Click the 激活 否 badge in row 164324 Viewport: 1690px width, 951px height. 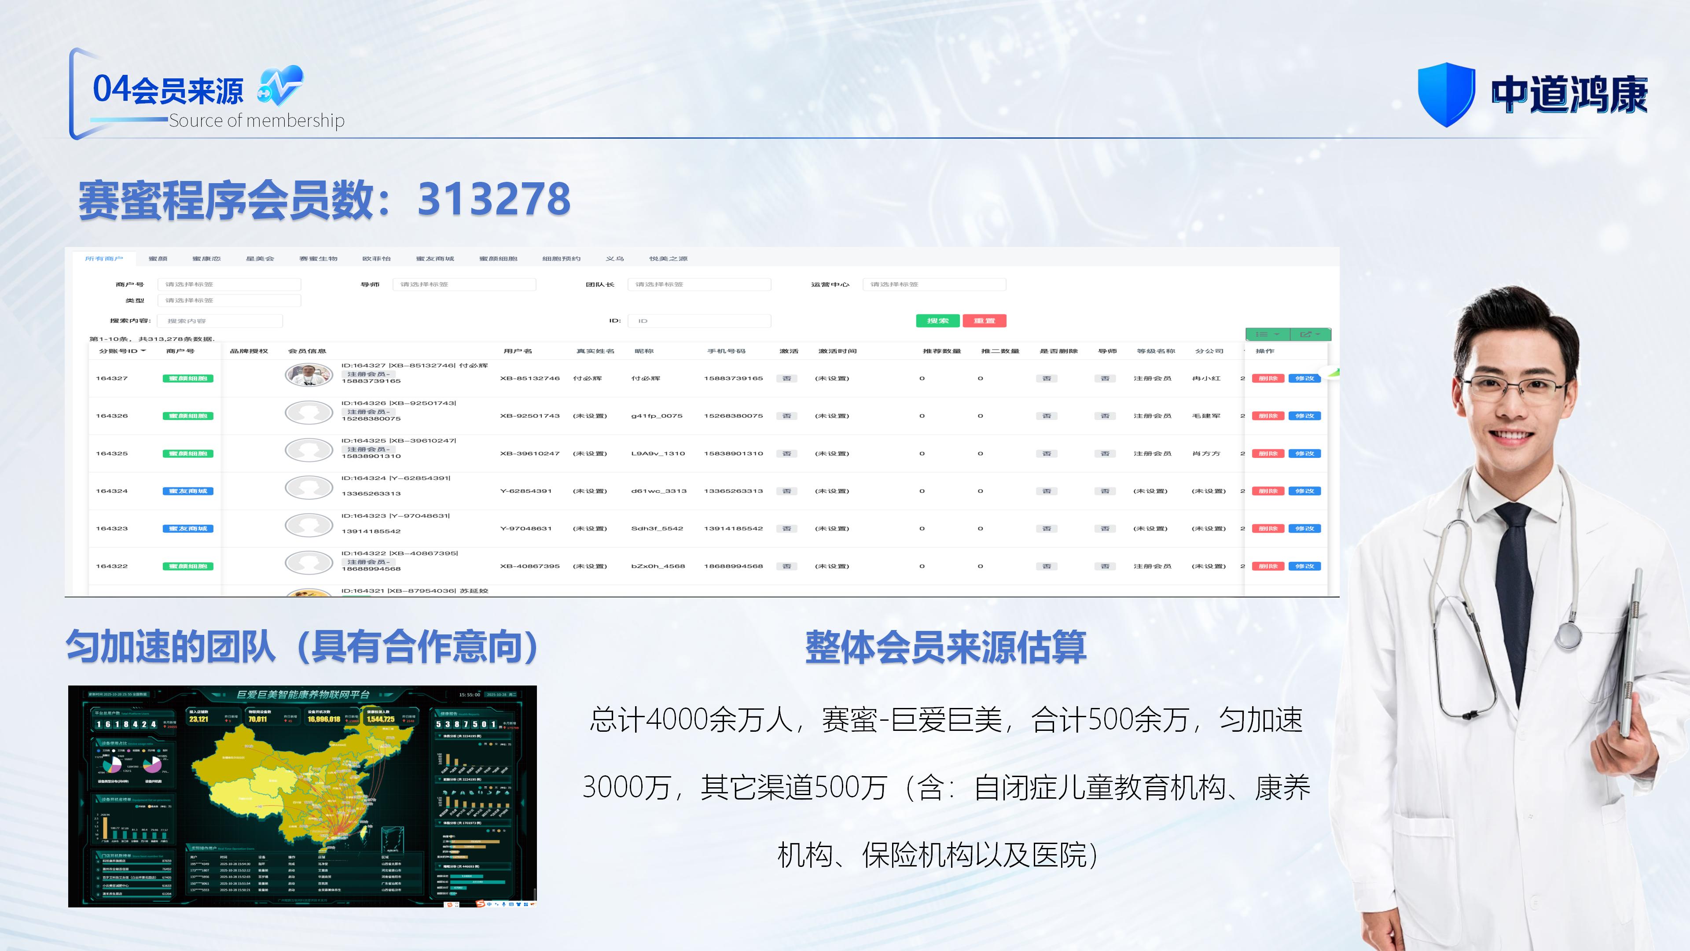(x=787, y=491)
